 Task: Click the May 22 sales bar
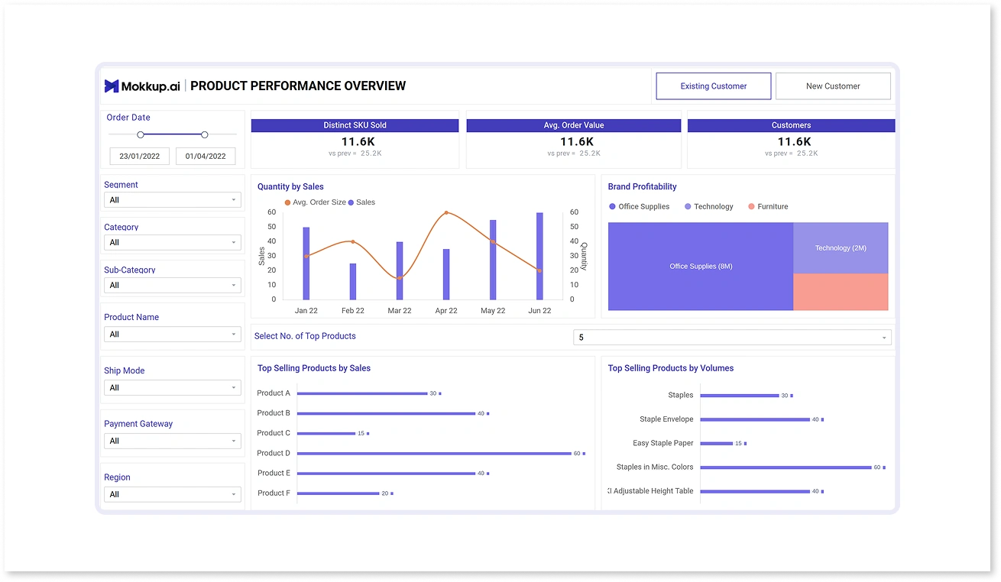click(x=493, y=260)
